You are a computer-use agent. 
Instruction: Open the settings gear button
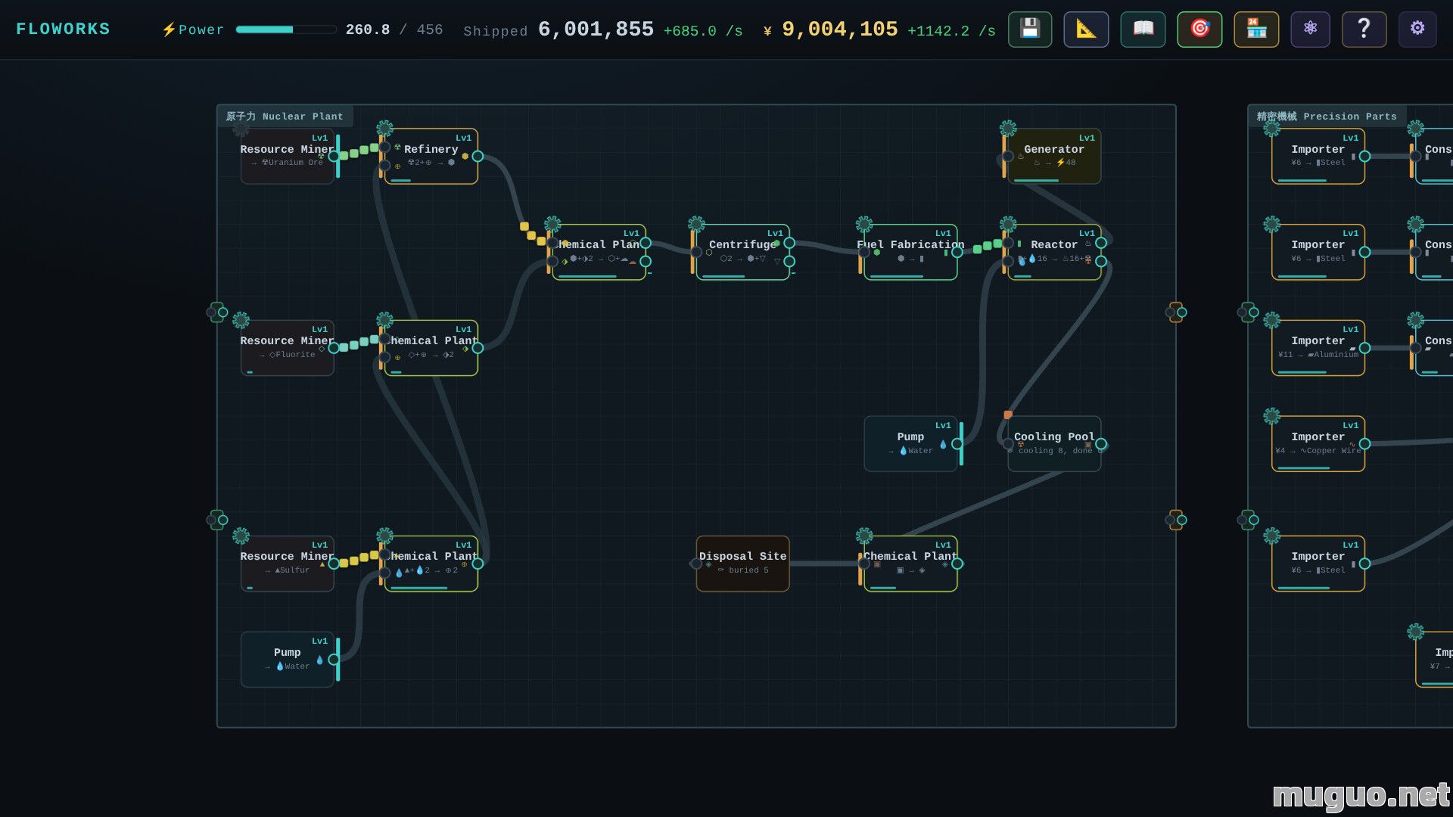tap(1417, 30)
